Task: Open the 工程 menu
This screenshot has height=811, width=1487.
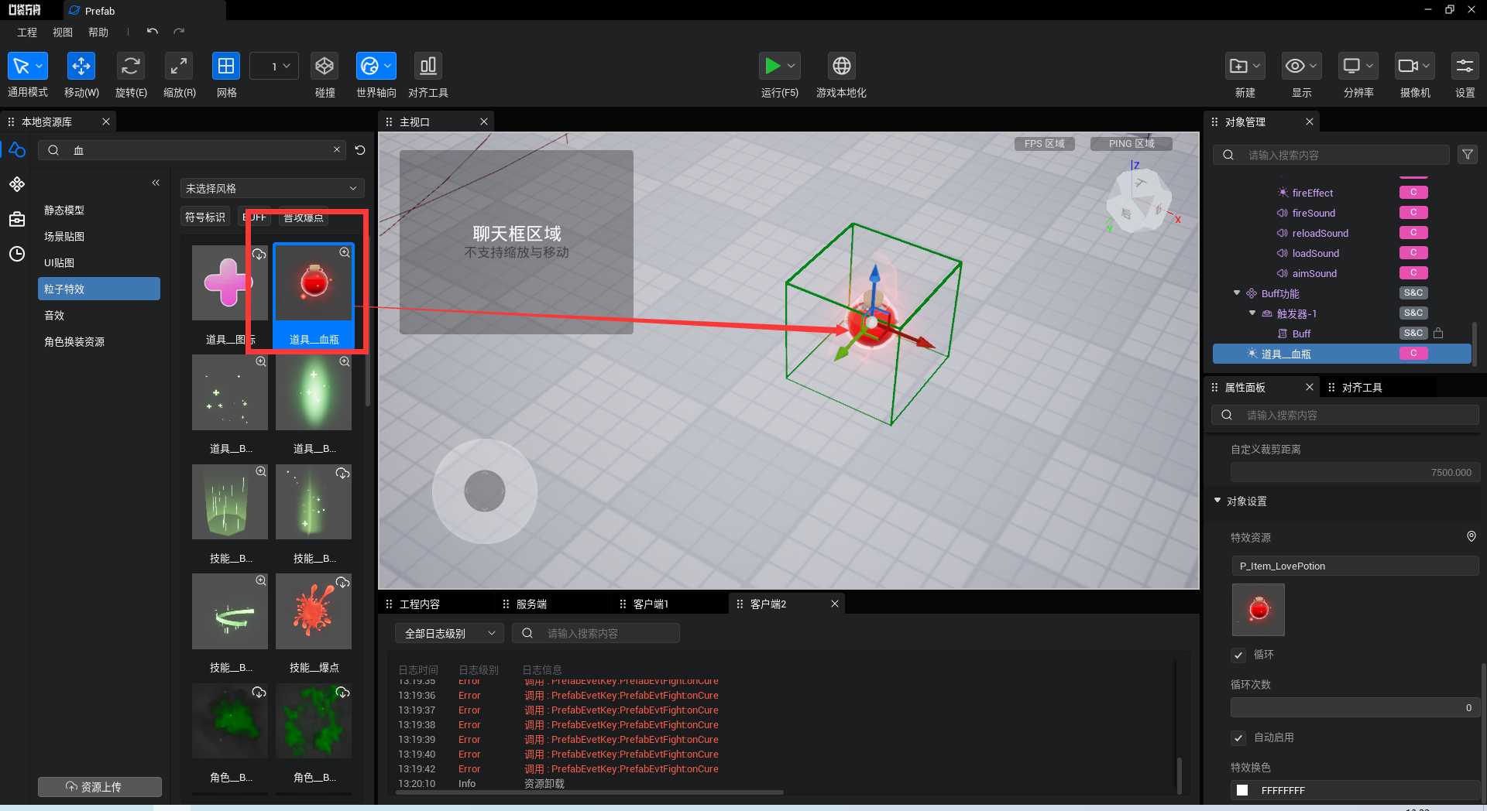Action: [27, 33]
